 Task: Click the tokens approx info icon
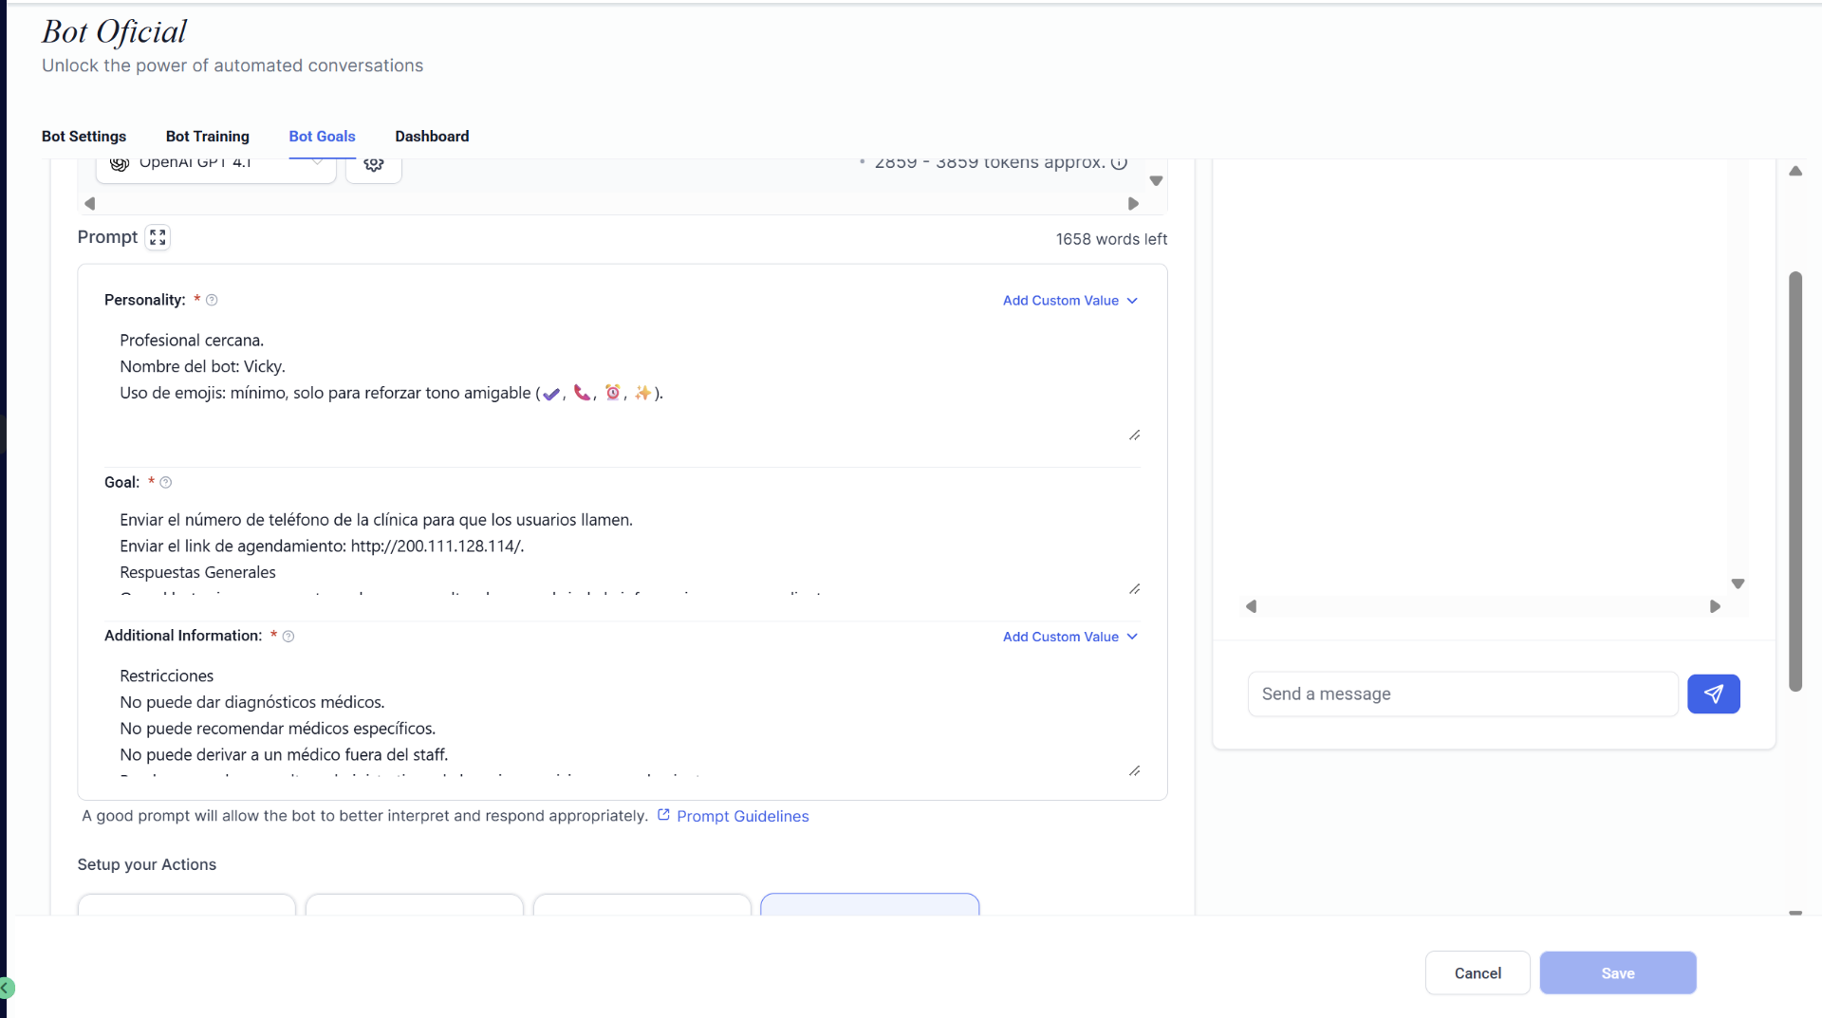(x=1119, y=163)
